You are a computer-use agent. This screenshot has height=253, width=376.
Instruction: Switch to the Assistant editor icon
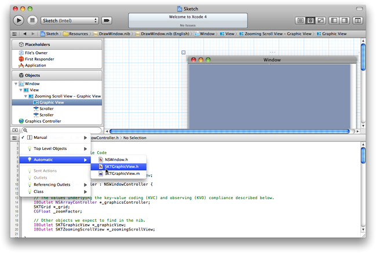click(x=311, y=20)
